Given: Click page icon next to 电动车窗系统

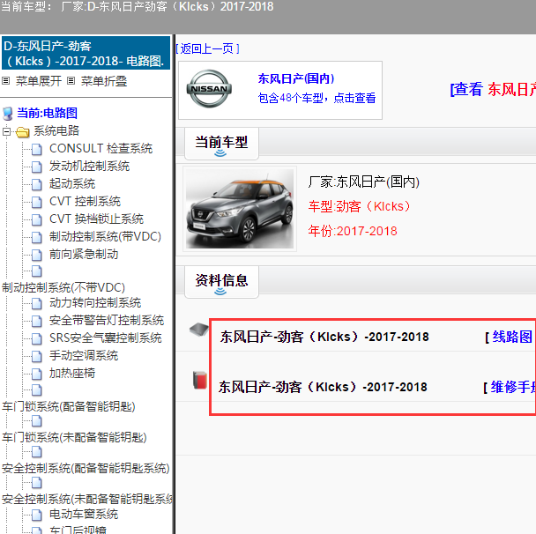Looking at the screenshot, I should click(36, 515).
